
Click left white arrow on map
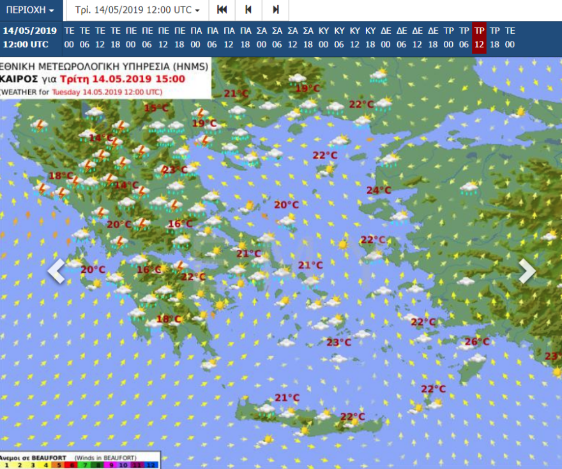coord(56,271)
